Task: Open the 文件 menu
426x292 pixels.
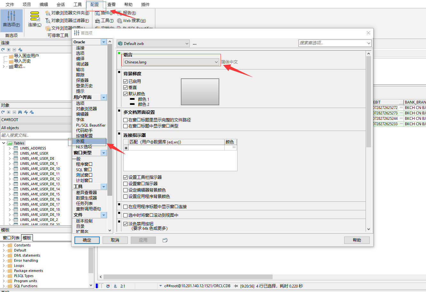Action: (10, 4)
